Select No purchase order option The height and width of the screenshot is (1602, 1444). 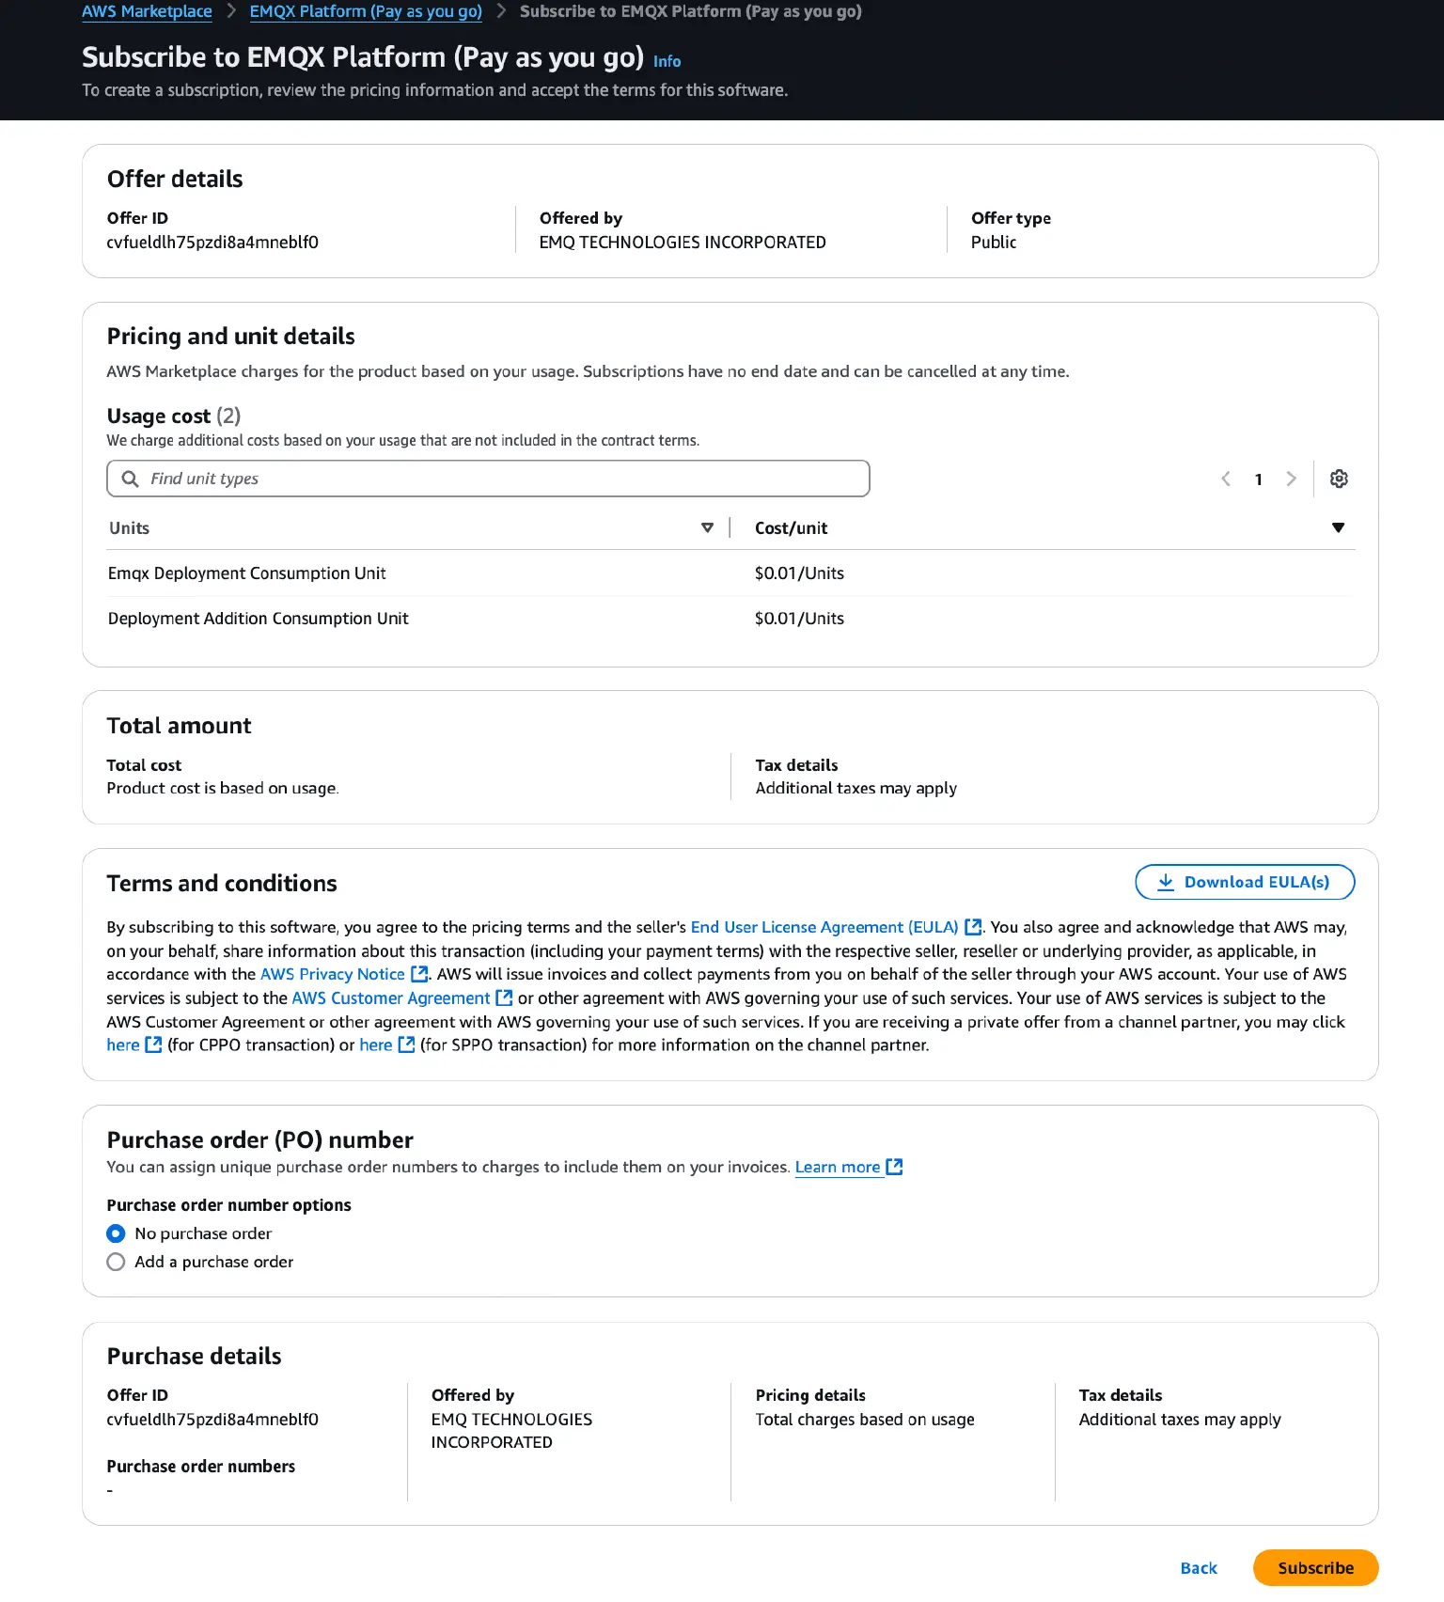[116, 1233]
